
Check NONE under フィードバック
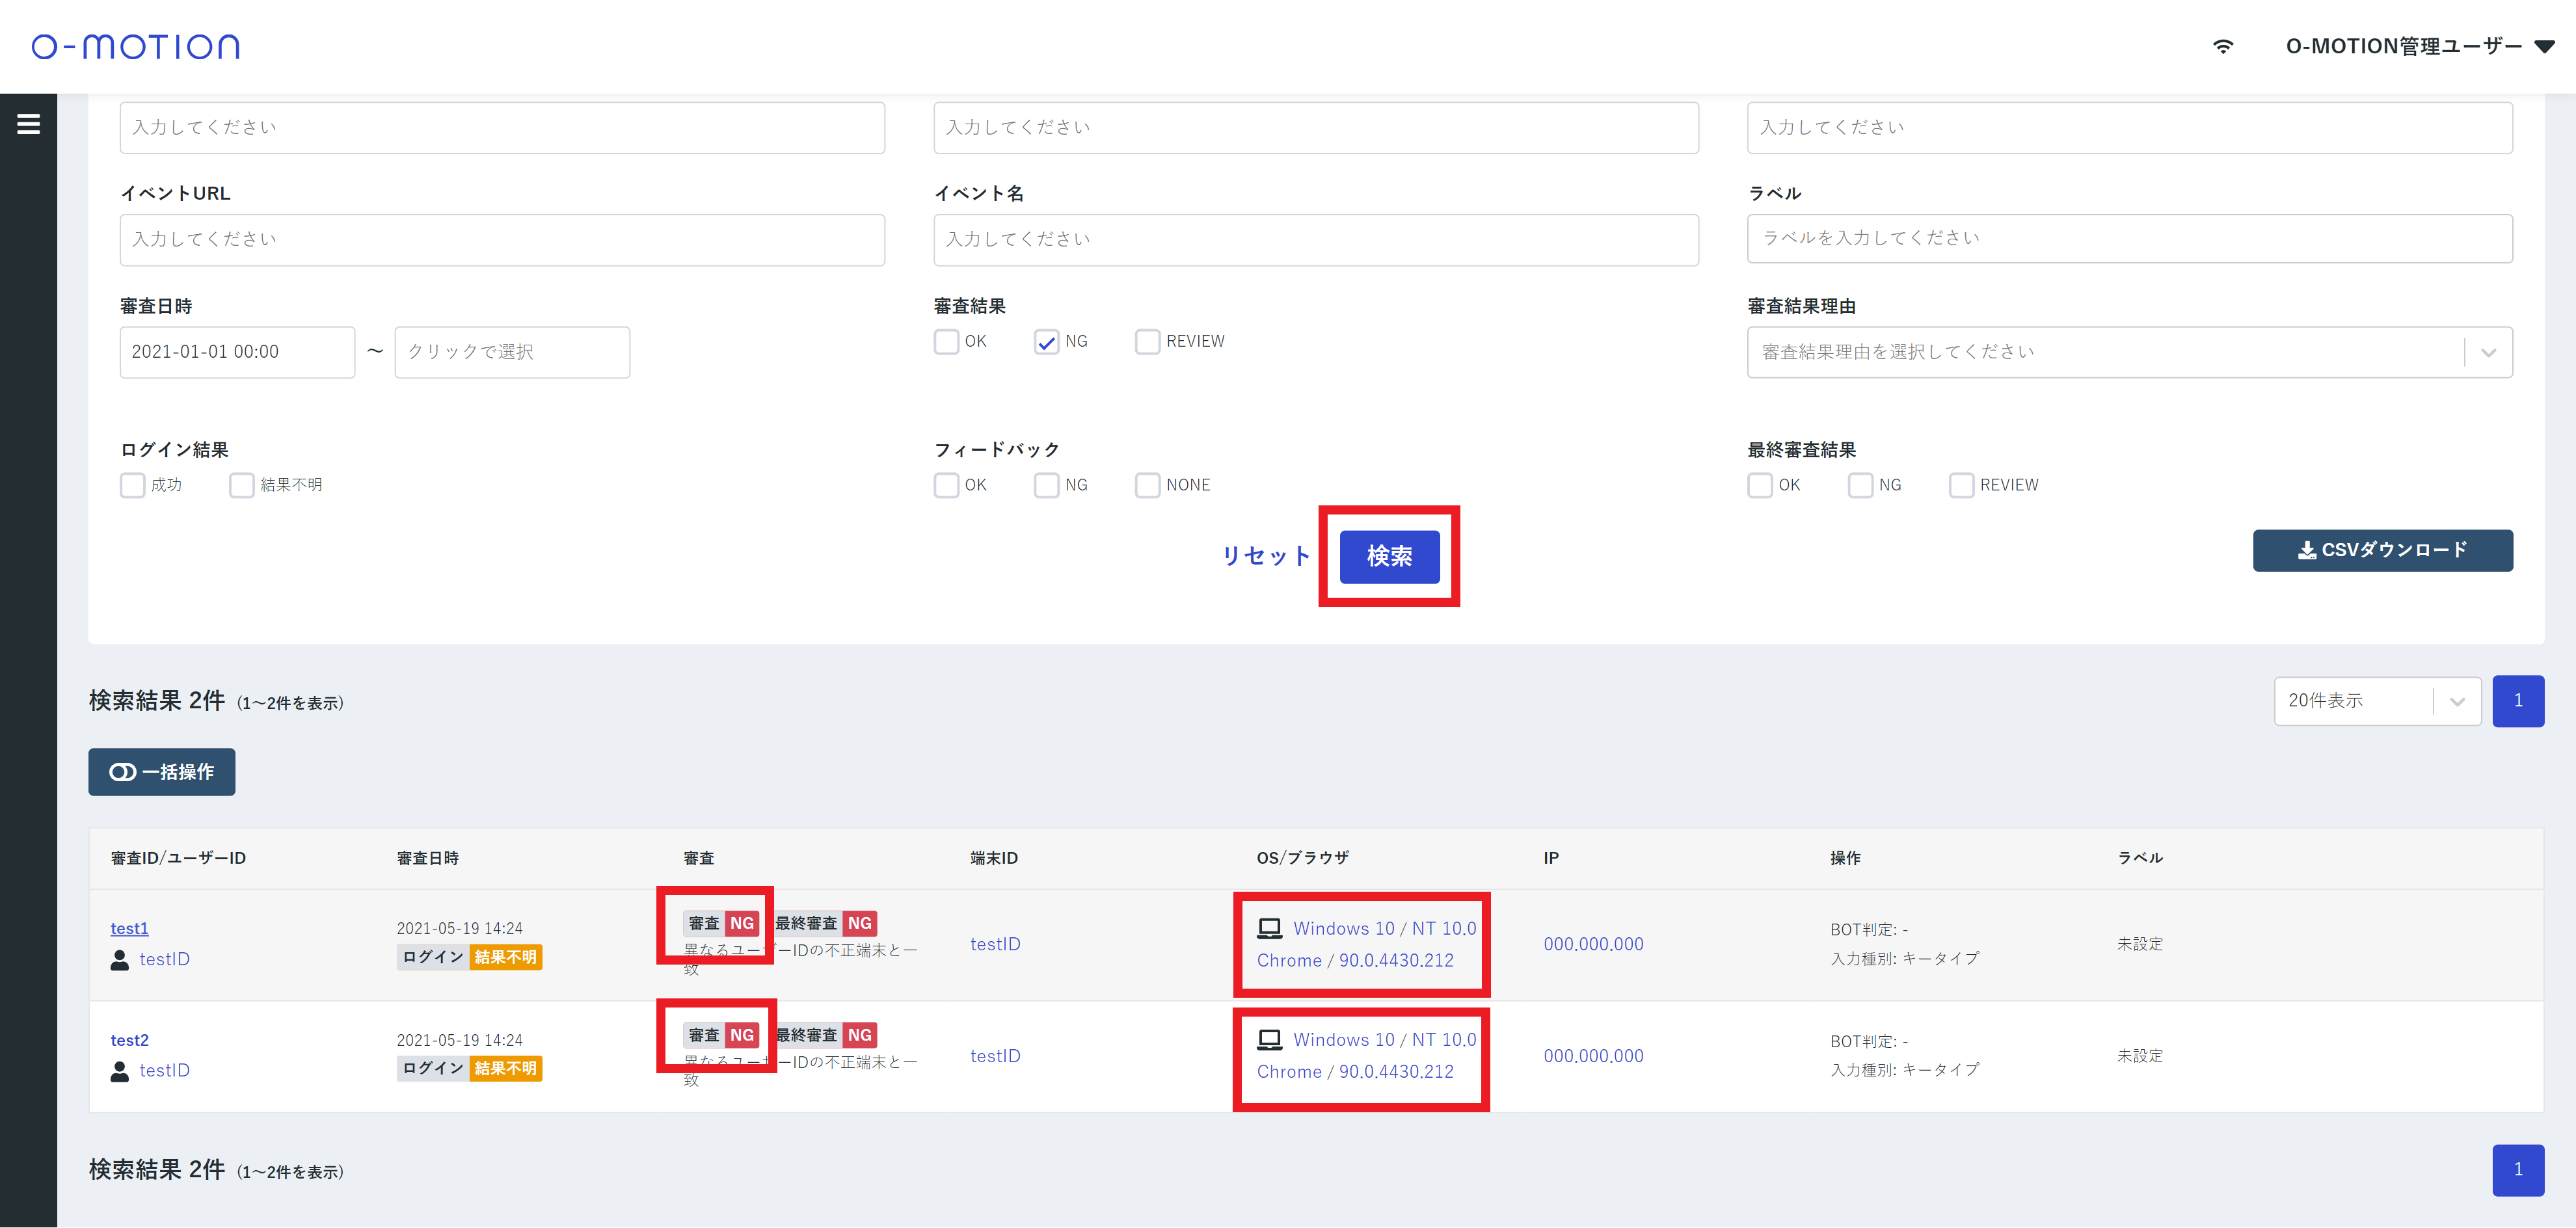pos(1147,485)
